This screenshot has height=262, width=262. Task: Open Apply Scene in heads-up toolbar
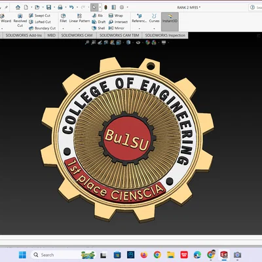pos(154,43)
